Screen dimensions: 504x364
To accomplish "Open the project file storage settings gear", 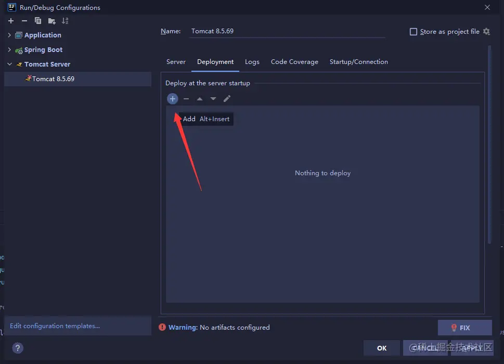I will click(x=487, y=32).
